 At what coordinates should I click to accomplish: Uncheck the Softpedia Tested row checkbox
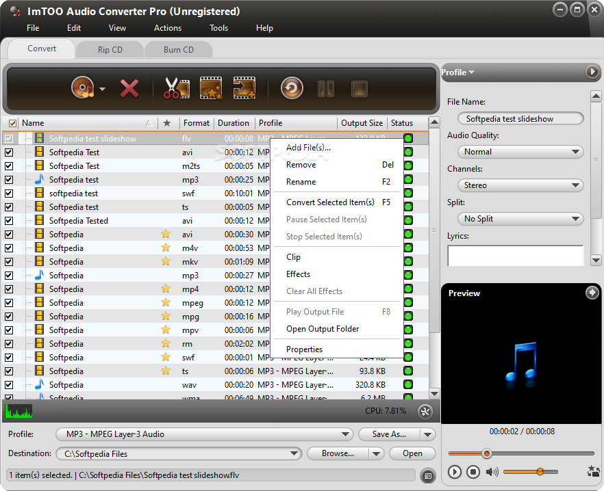click(x=9, y=221)
